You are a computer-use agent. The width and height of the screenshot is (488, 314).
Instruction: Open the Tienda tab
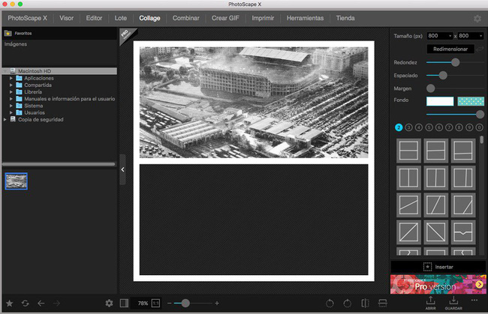point(345,18)
